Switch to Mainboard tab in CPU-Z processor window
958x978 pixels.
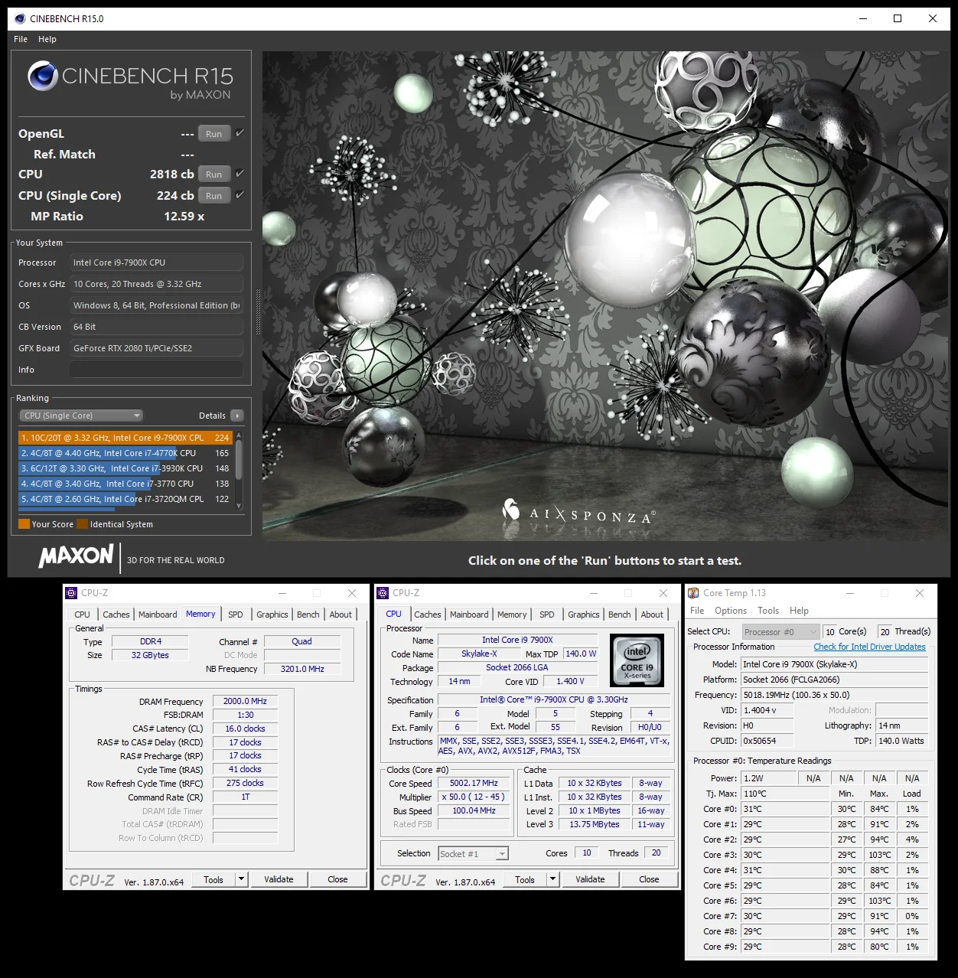pyautogui.click(x=469, y=615)
